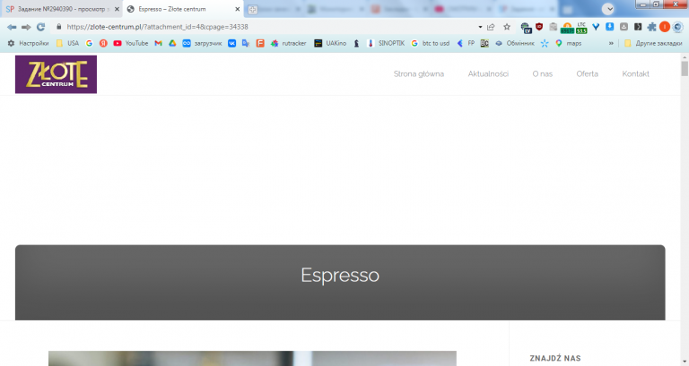Click the ZNAJDŹ NAS sidebar heading
Screen dimensions: 689x366
tap(555, 358)
